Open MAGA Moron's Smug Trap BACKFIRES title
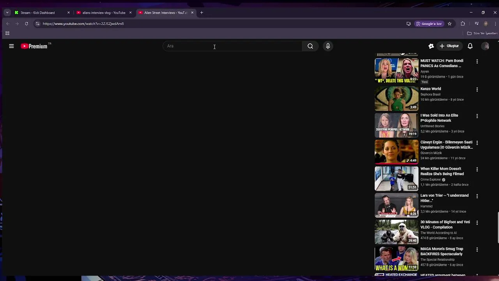This screenshot has width=499, height=281. tap(442, 251)
